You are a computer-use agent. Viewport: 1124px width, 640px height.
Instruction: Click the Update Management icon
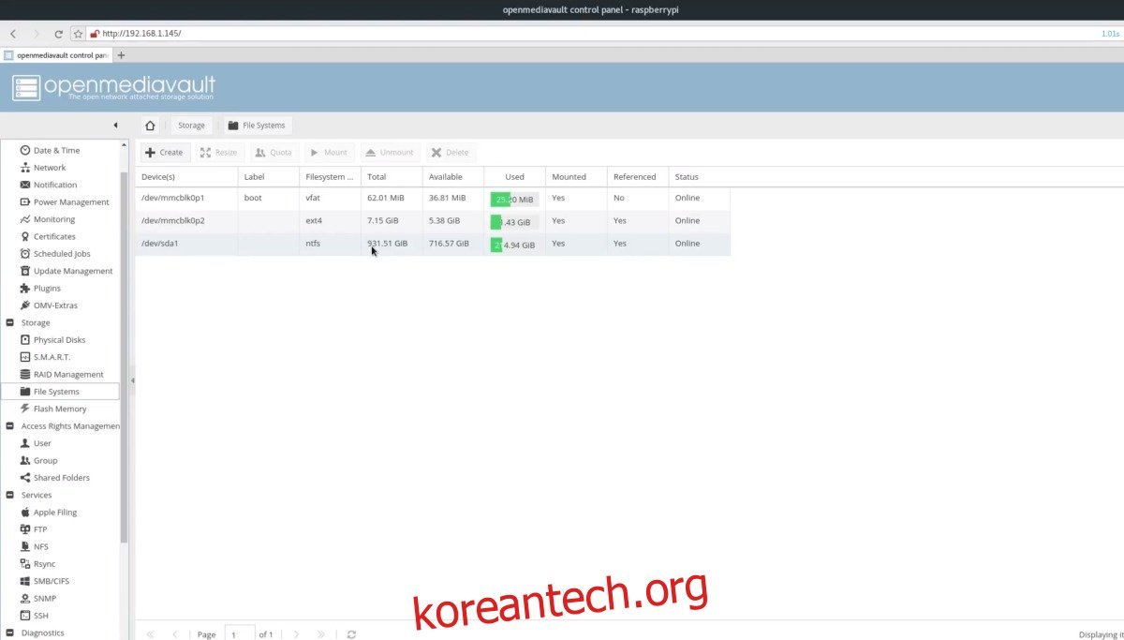[25, 271]
